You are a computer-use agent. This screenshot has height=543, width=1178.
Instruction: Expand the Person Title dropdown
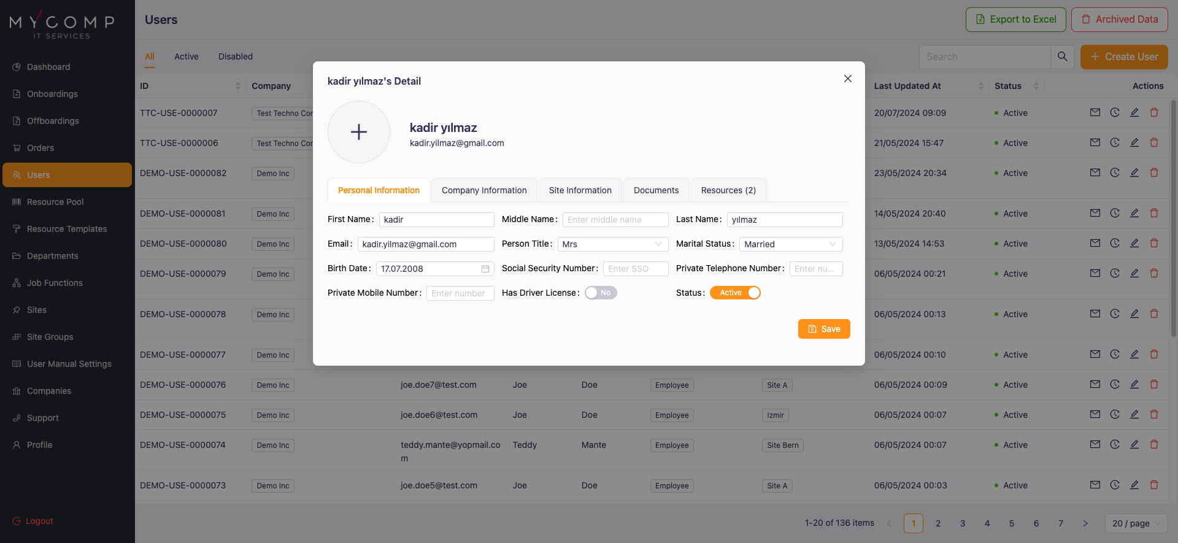pos(612,244)
